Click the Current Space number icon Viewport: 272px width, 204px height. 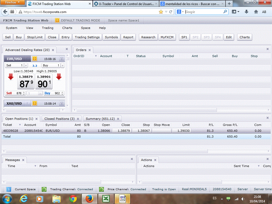coord(9,189)
